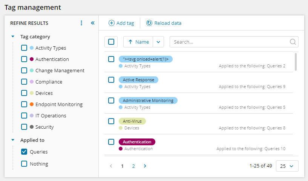308x181 pixels.
Task: Click the REFINE RESULTS heading
Action: click(29, 23)
